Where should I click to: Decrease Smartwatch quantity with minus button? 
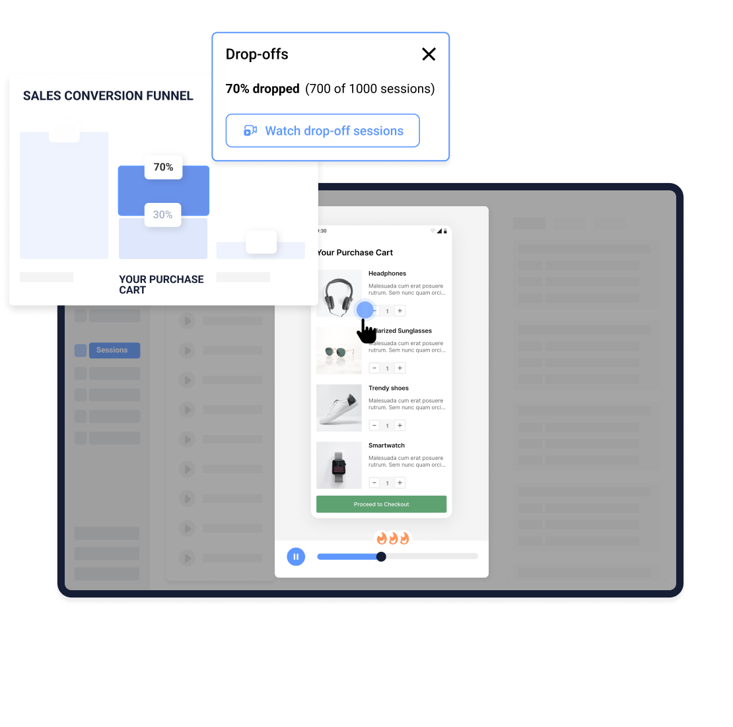click(374, 482)
